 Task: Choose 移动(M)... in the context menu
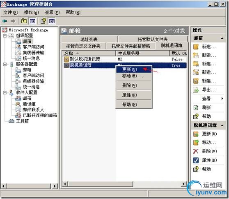point(134,76)
